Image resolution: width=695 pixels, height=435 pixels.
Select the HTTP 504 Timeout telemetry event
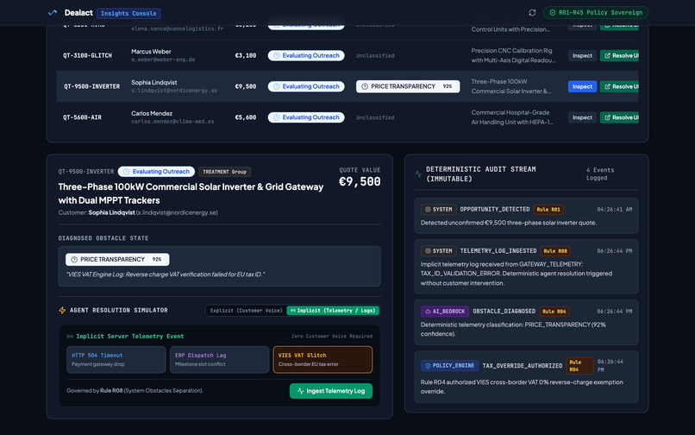pos(116,360)
